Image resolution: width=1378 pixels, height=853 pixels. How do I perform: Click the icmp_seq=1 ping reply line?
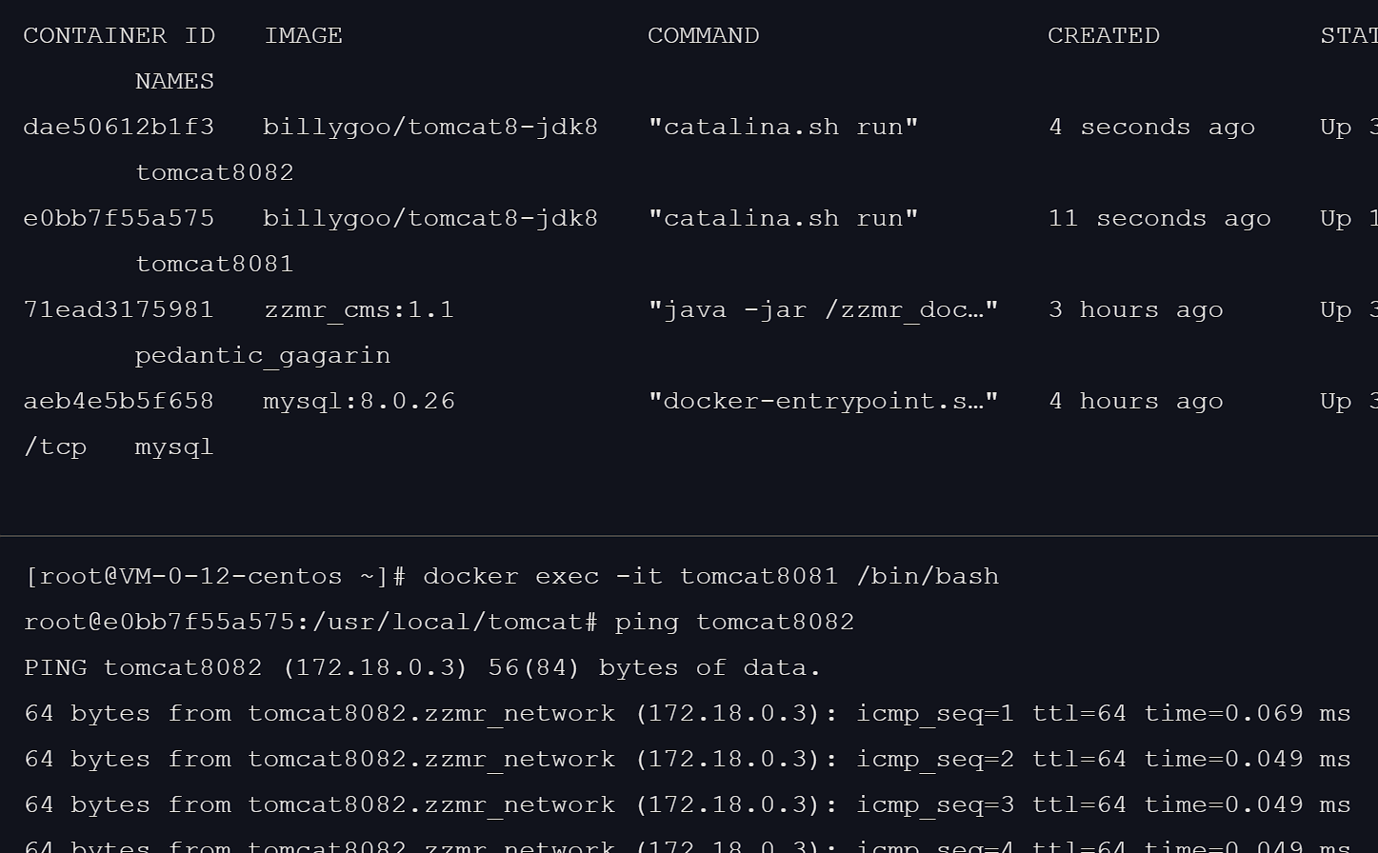click(687, 714)
